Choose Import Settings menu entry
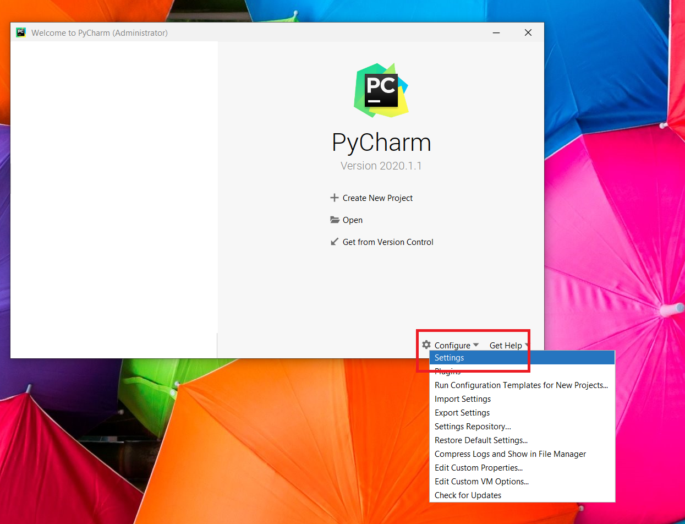The height and width of the screenshot is (524, 685). (462, 399)
